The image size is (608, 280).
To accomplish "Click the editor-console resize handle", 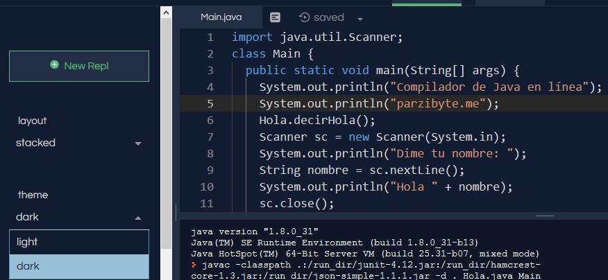I will click(x=546, y=215).
